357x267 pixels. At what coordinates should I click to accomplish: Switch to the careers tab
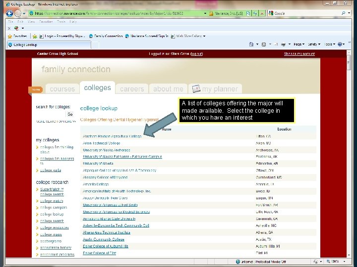tap(132, 89)
